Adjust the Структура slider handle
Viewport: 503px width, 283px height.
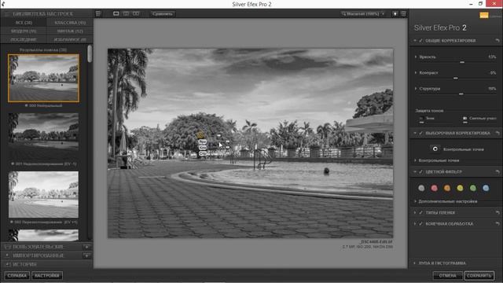pyautogui.click(x=461, y=94)
